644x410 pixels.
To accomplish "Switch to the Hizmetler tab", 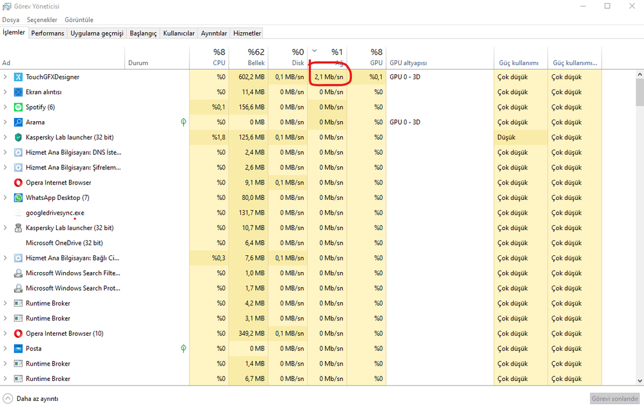I will point(247,34).
